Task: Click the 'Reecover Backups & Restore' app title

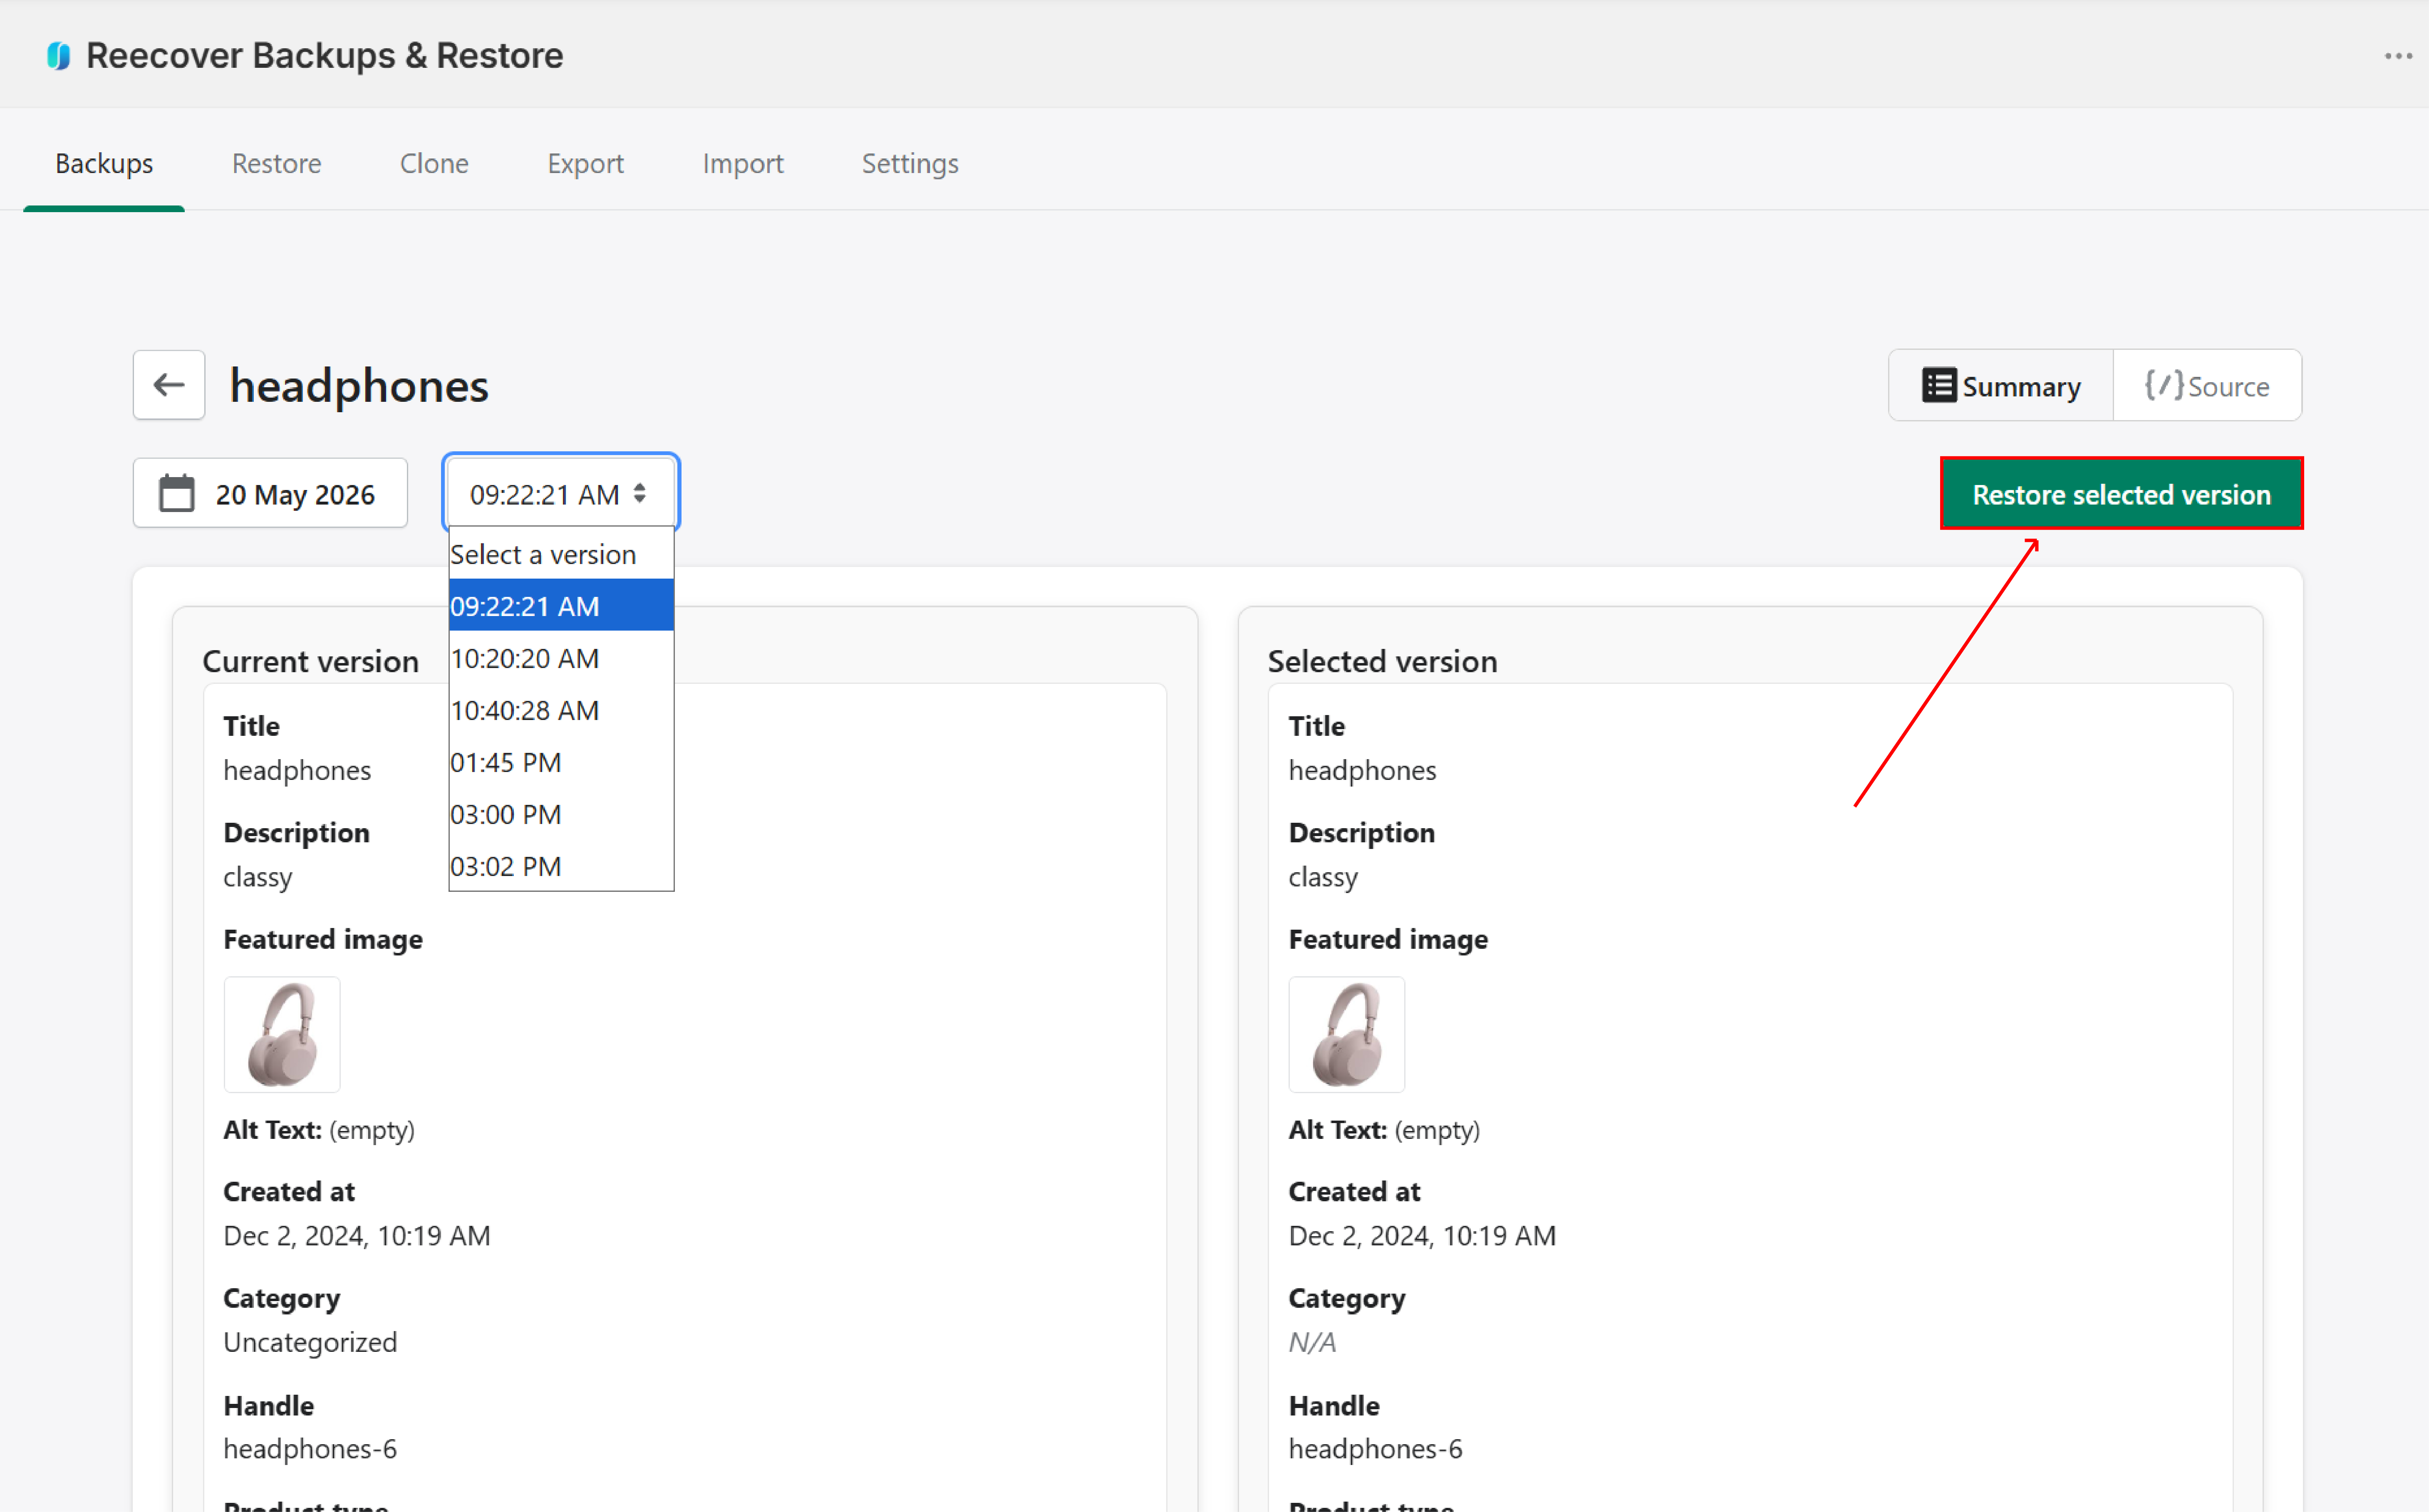Action: pos(325,56)
